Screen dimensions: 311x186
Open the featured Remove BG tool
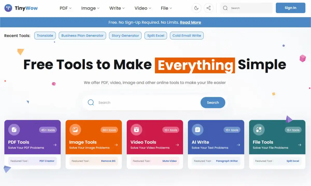(x=108, y=161)
